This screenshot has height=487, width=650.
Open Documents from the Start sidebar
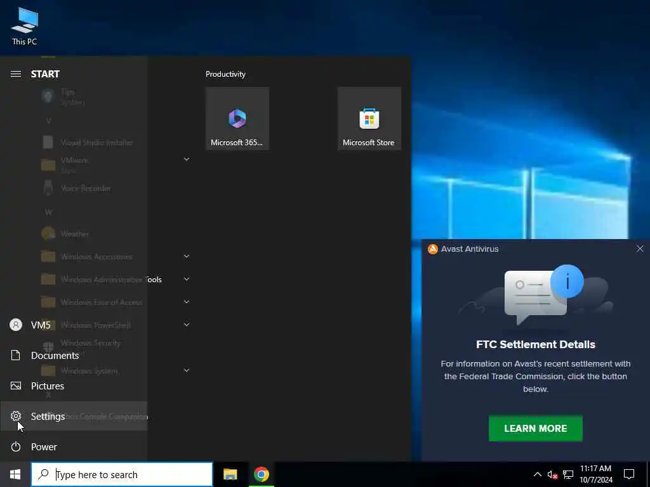click(x=74, y=355)
